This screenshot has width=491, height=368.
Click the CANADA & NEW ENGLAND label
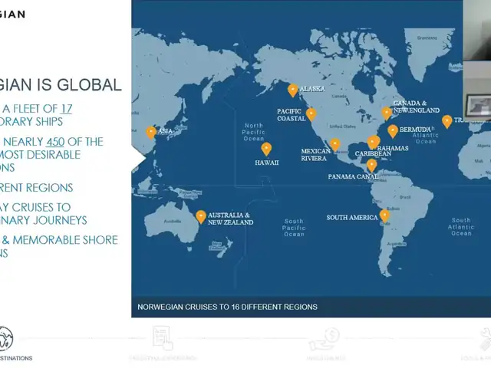pos(416,107)
